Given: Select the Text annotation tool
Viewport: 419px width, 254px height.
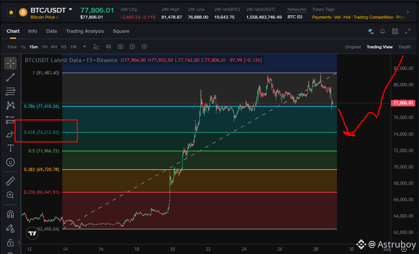Looking at the screenshot, I should pyautogui.click(x=10, y=148).
